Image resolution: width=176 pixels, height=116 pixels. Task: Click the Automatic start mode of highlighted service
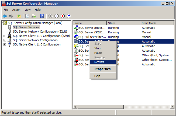click(148, 41)
